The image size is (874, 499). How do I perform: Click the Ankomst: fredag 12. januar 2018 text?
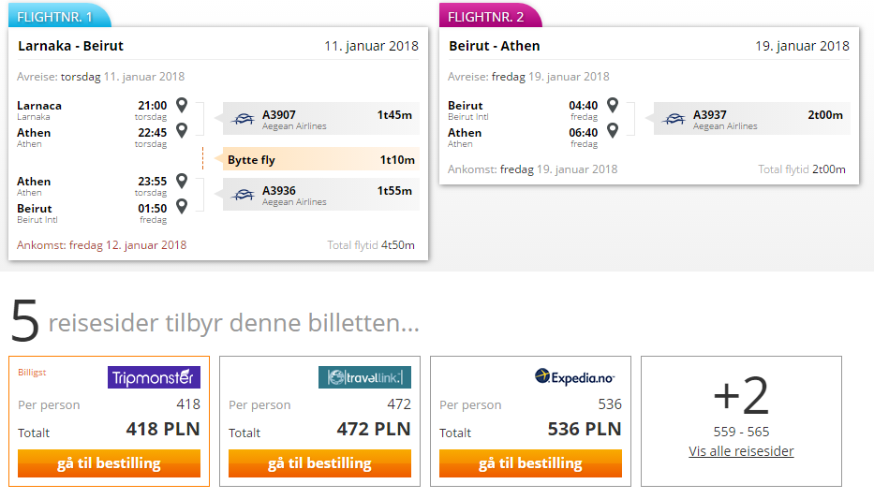click(x=101, y=245)
